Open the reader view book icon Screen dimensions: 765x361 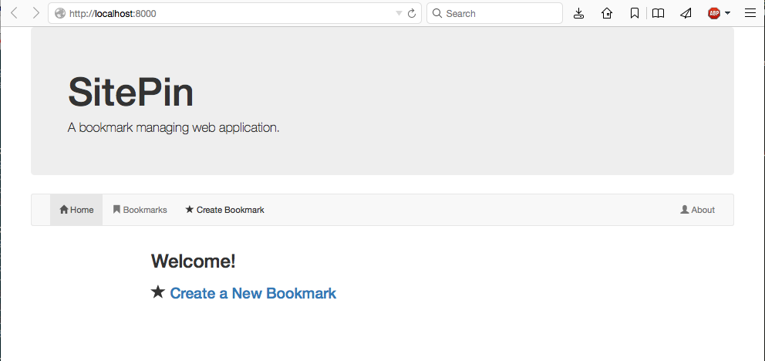(x=658, y=13)
